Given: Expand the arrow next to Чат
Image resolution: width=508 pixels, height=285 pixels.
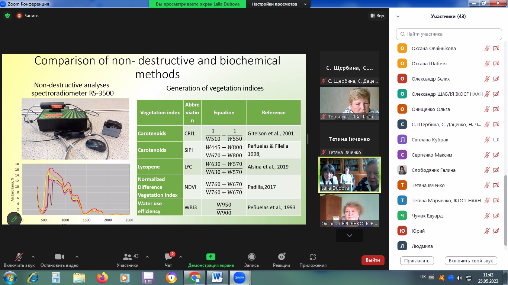Looking at the screenshot, I should (181, 257).
